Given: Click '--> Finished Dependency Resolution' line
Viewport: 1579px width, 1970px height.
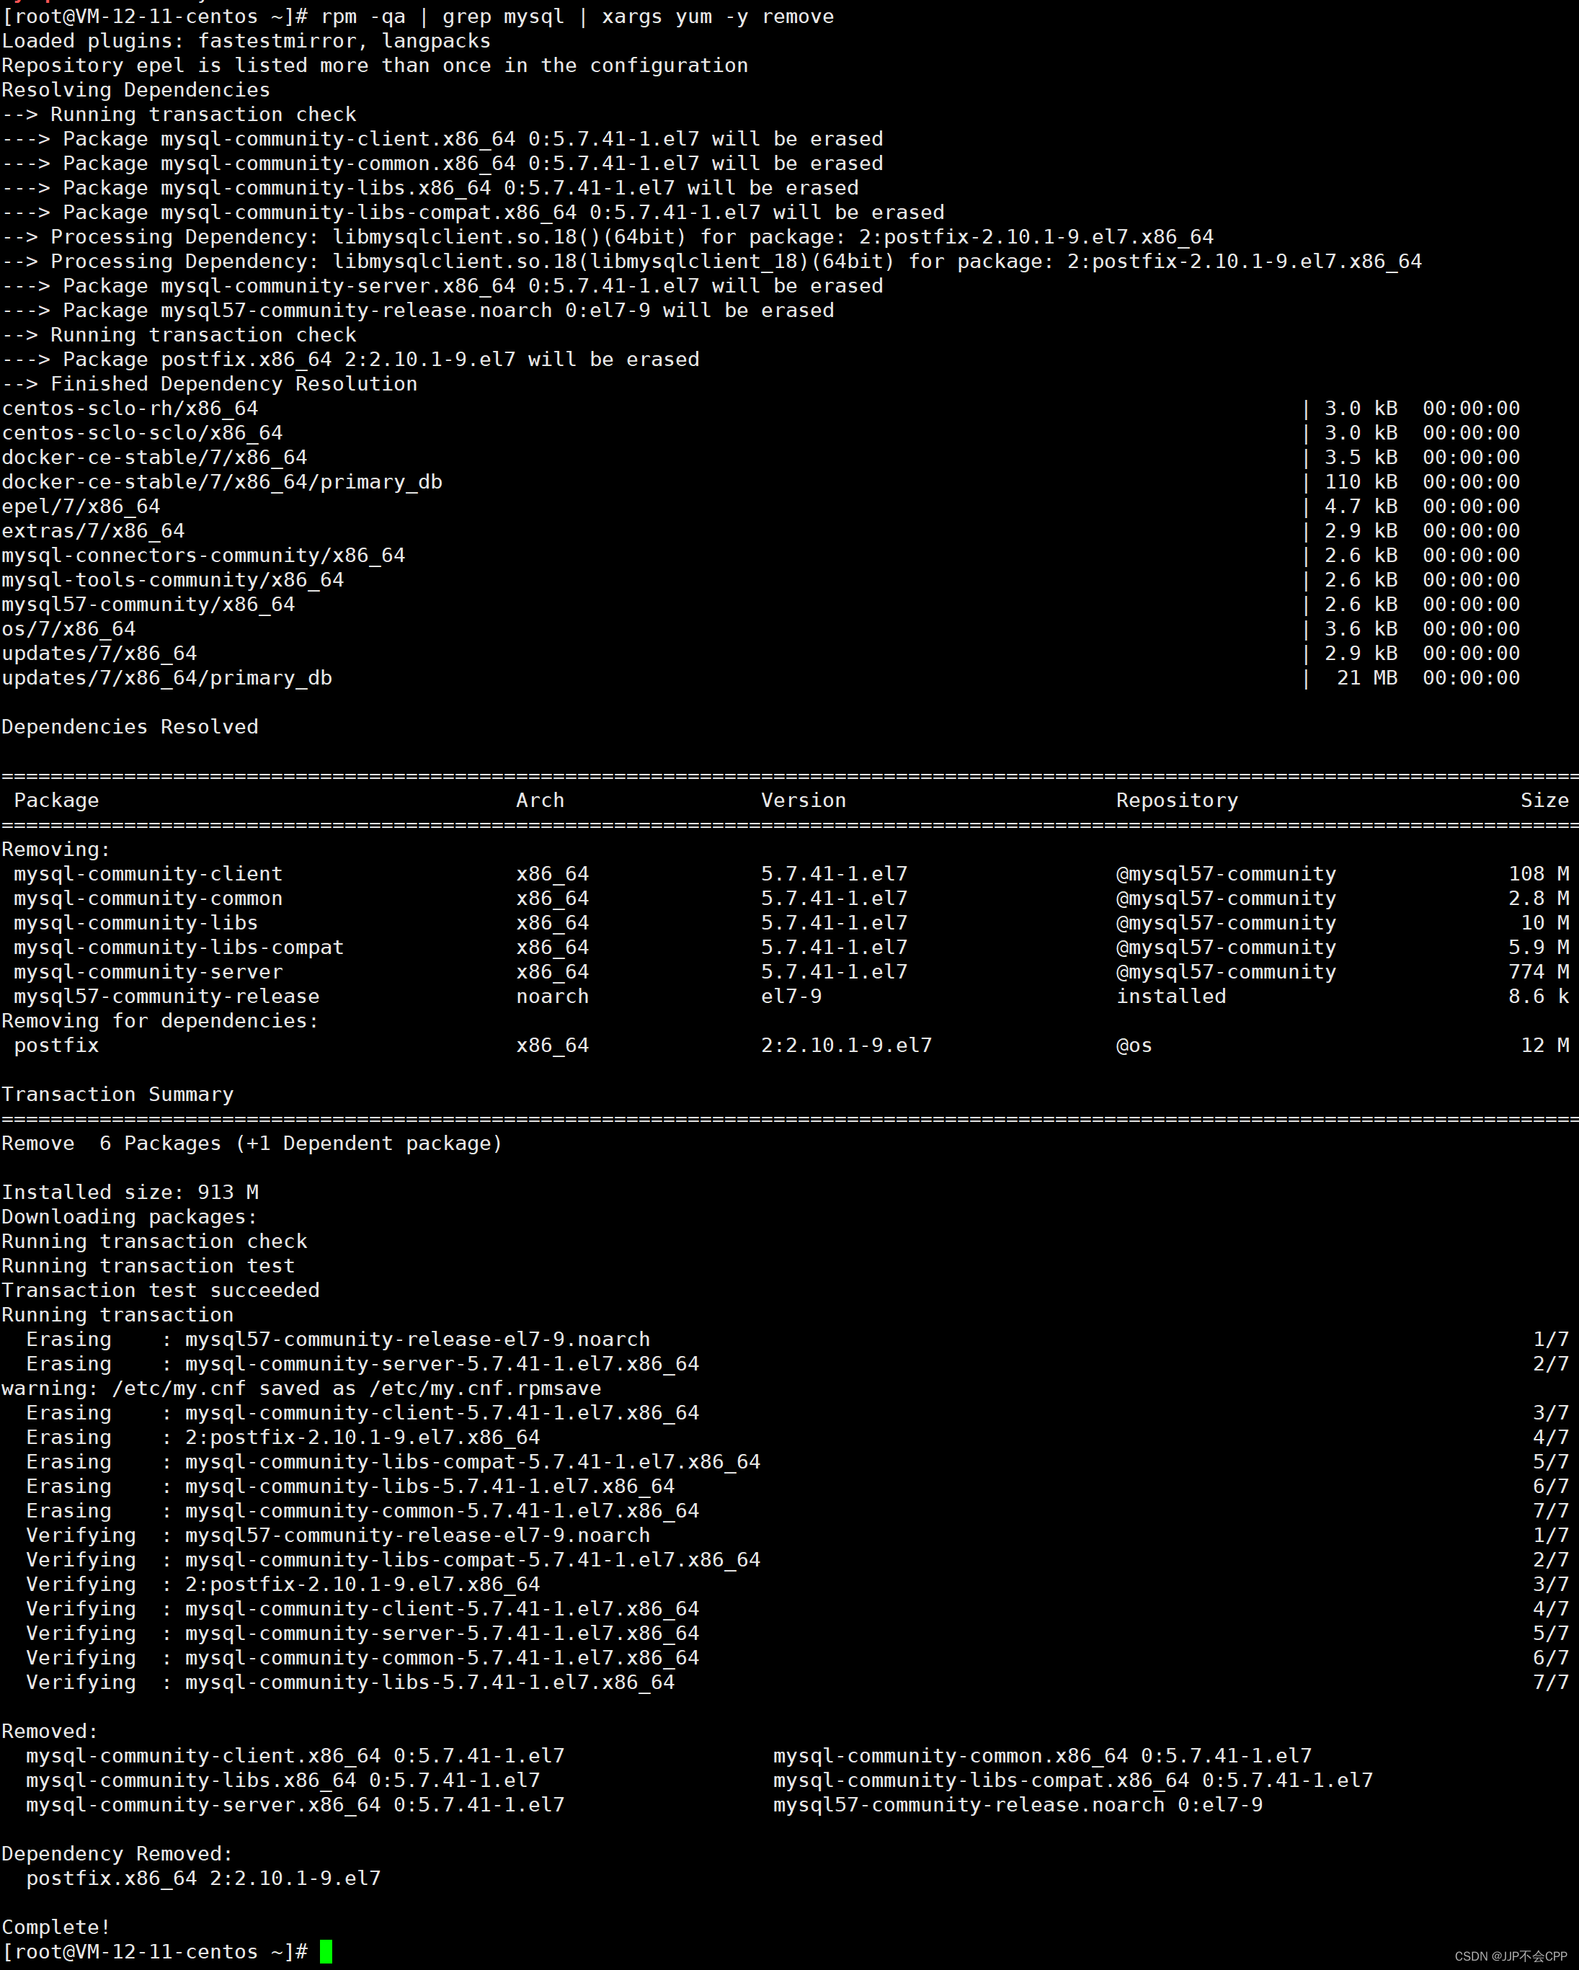Looking at the screenshot, I should click(209, 385).
